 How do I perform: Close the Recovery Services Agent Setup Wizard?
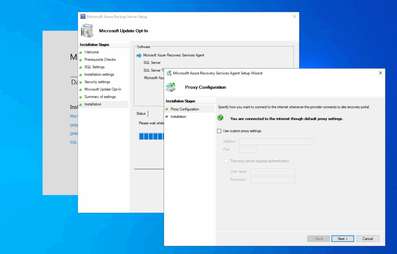[x=380, y=73]
